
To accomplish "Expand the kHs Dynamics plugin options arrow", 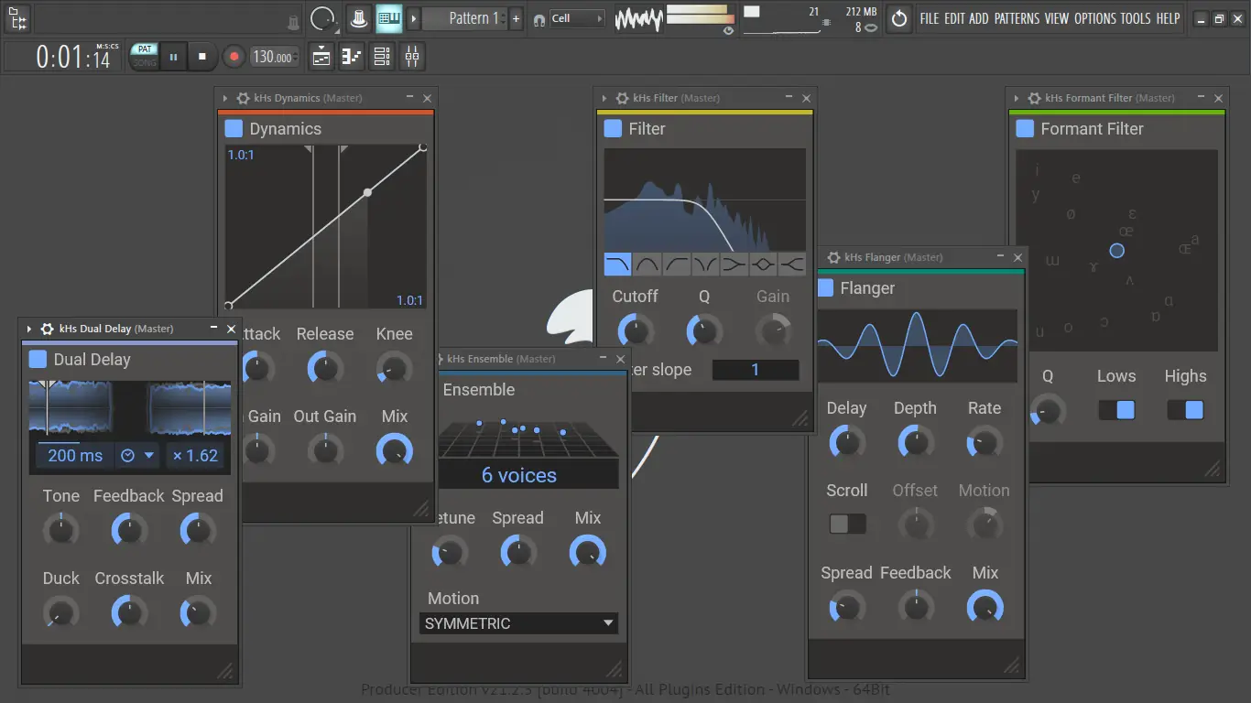I will [225, 98].
